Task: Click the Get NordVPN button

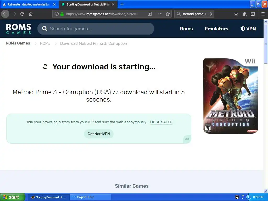Action: pos(99,134)
